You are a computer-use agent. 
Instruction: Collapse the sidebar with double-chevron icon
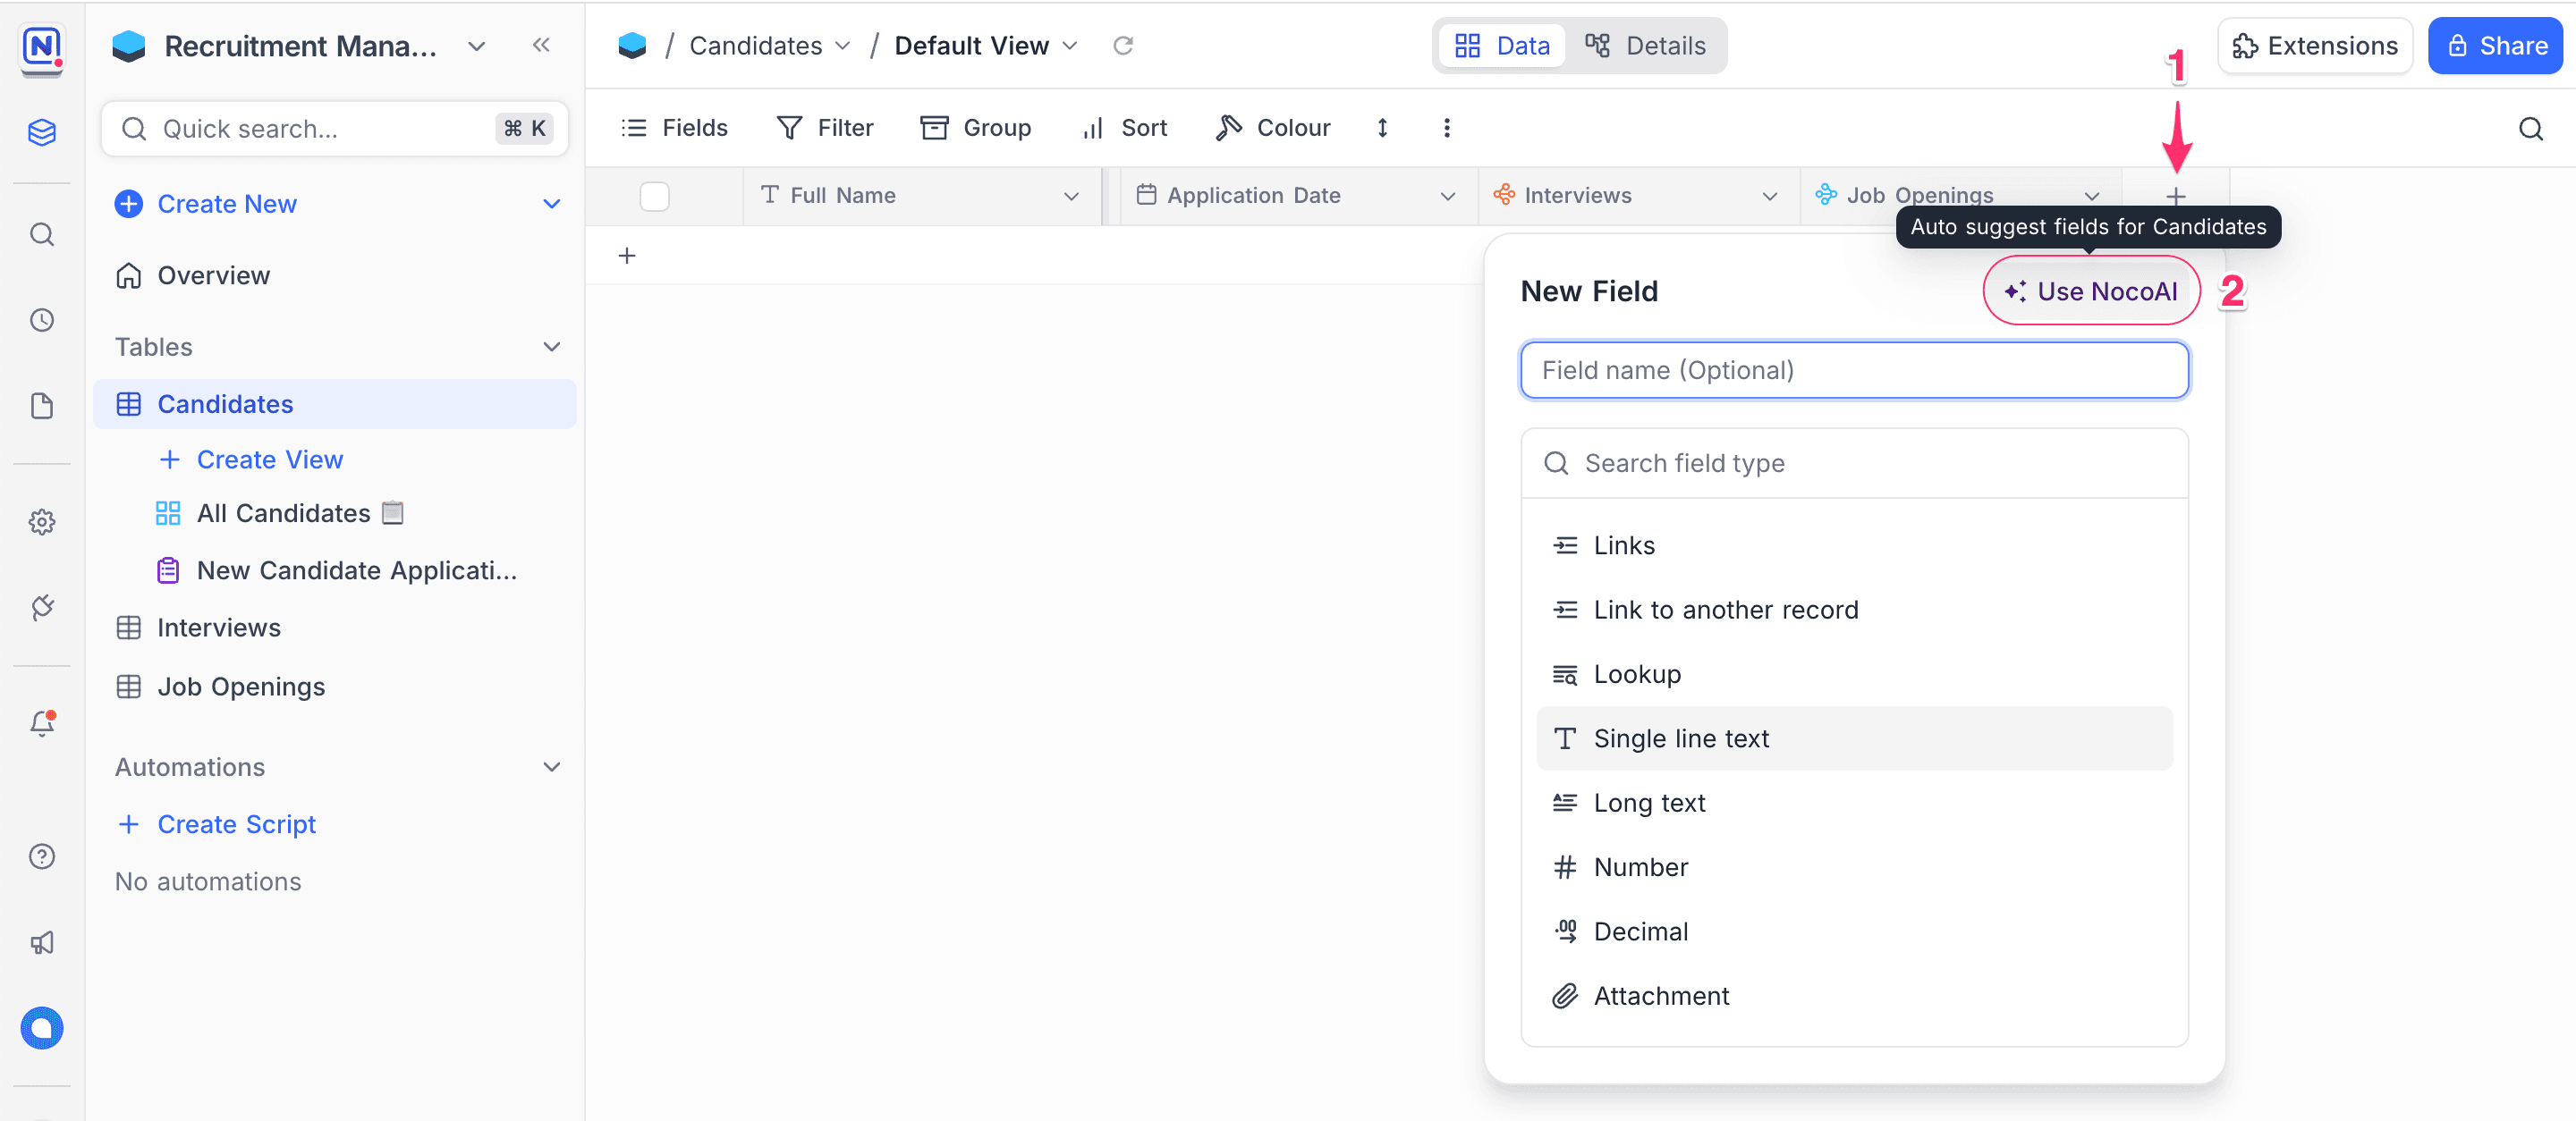(541, 45)
